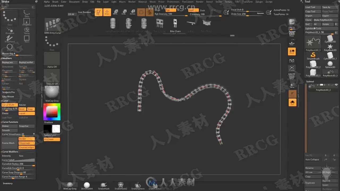Click the Load Tool button
The width and height of the screenshot is (340, 191).
(x=313, y=7)
